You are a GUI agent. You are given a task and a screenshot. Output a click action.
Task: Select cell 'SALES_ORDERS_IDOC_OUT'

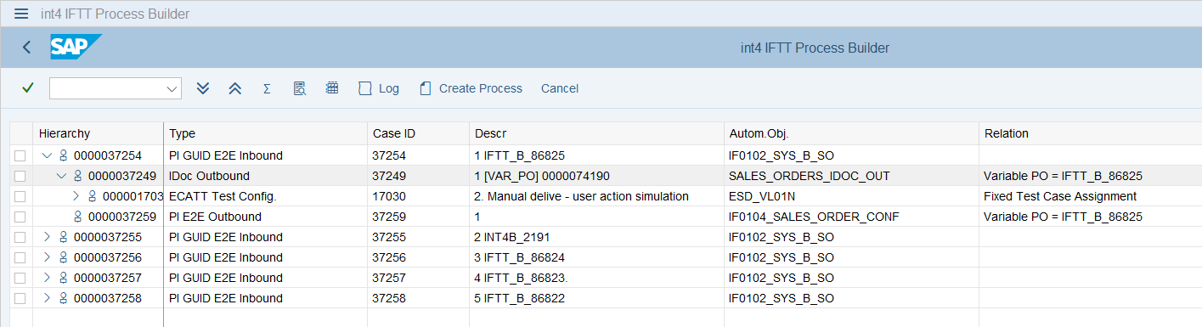pyautogui.click(x=851, y=176)
